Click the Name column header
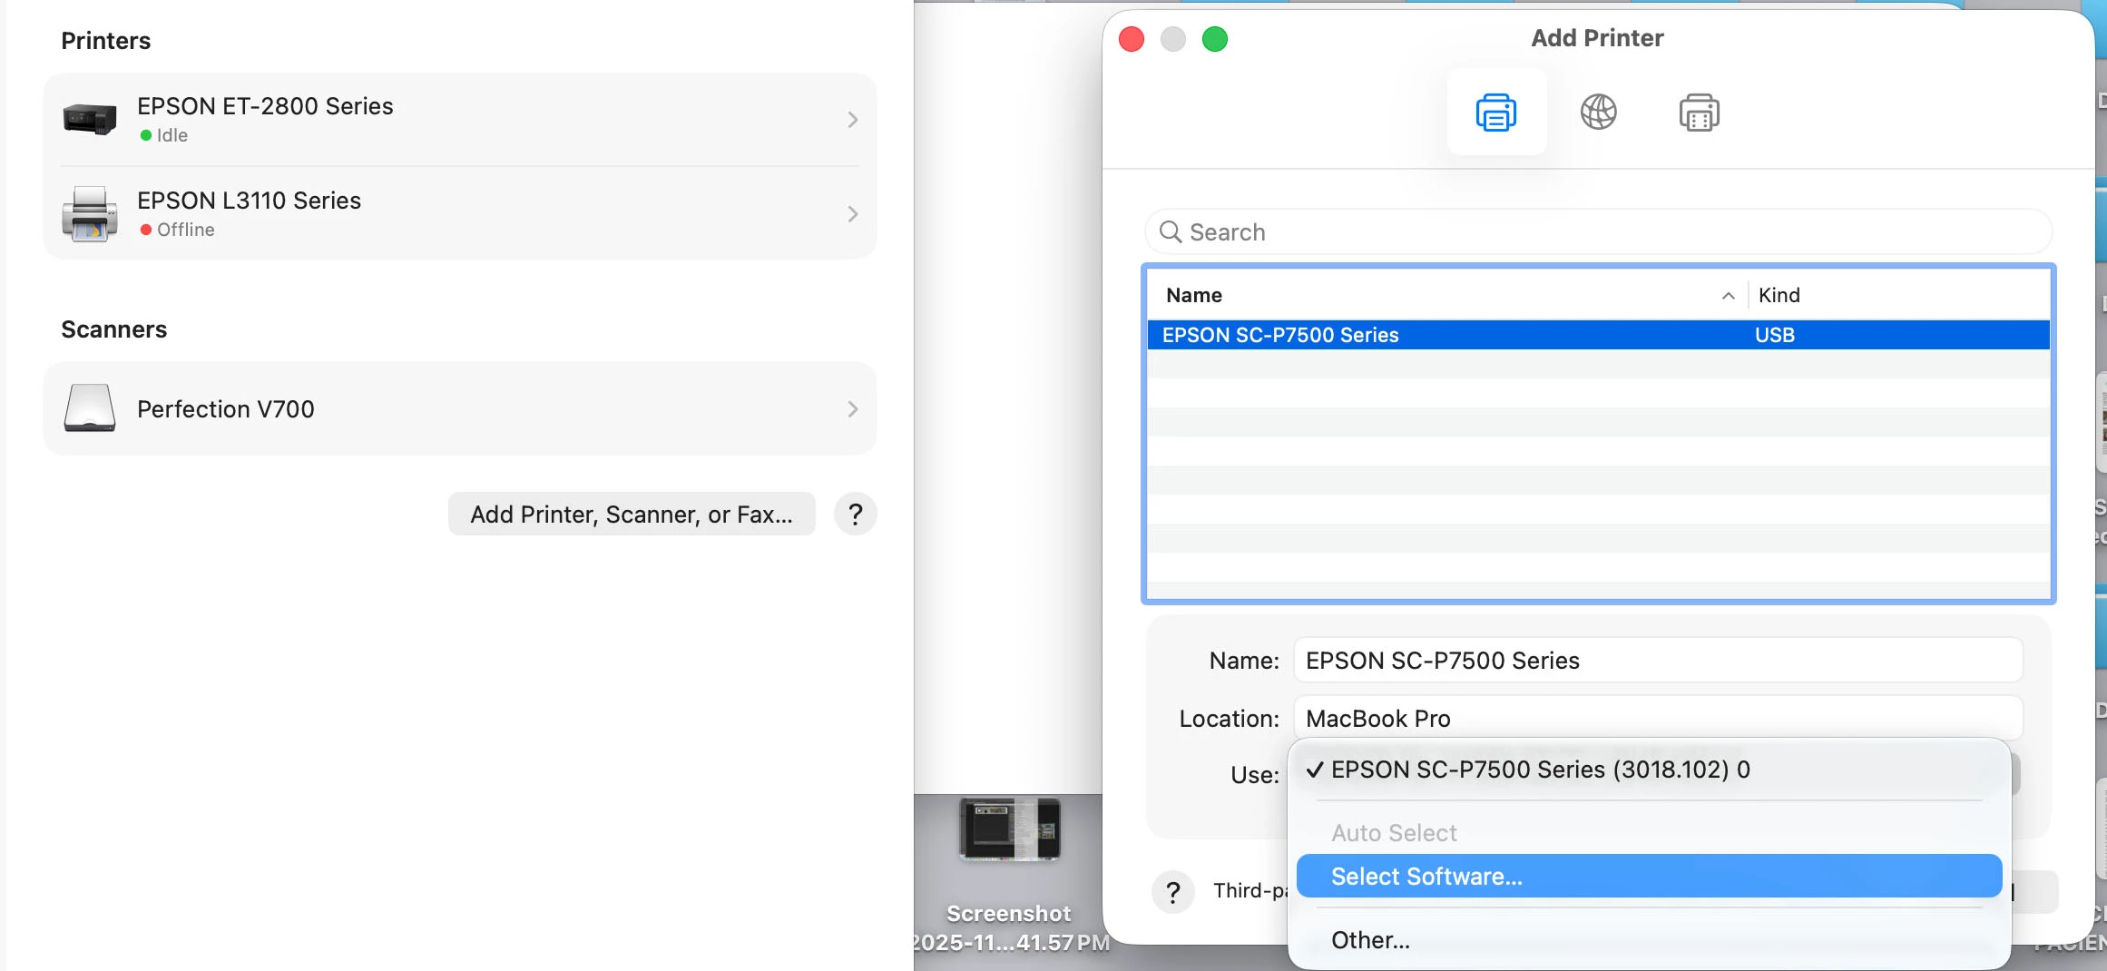2107x971 pixels. [1446, 295]
